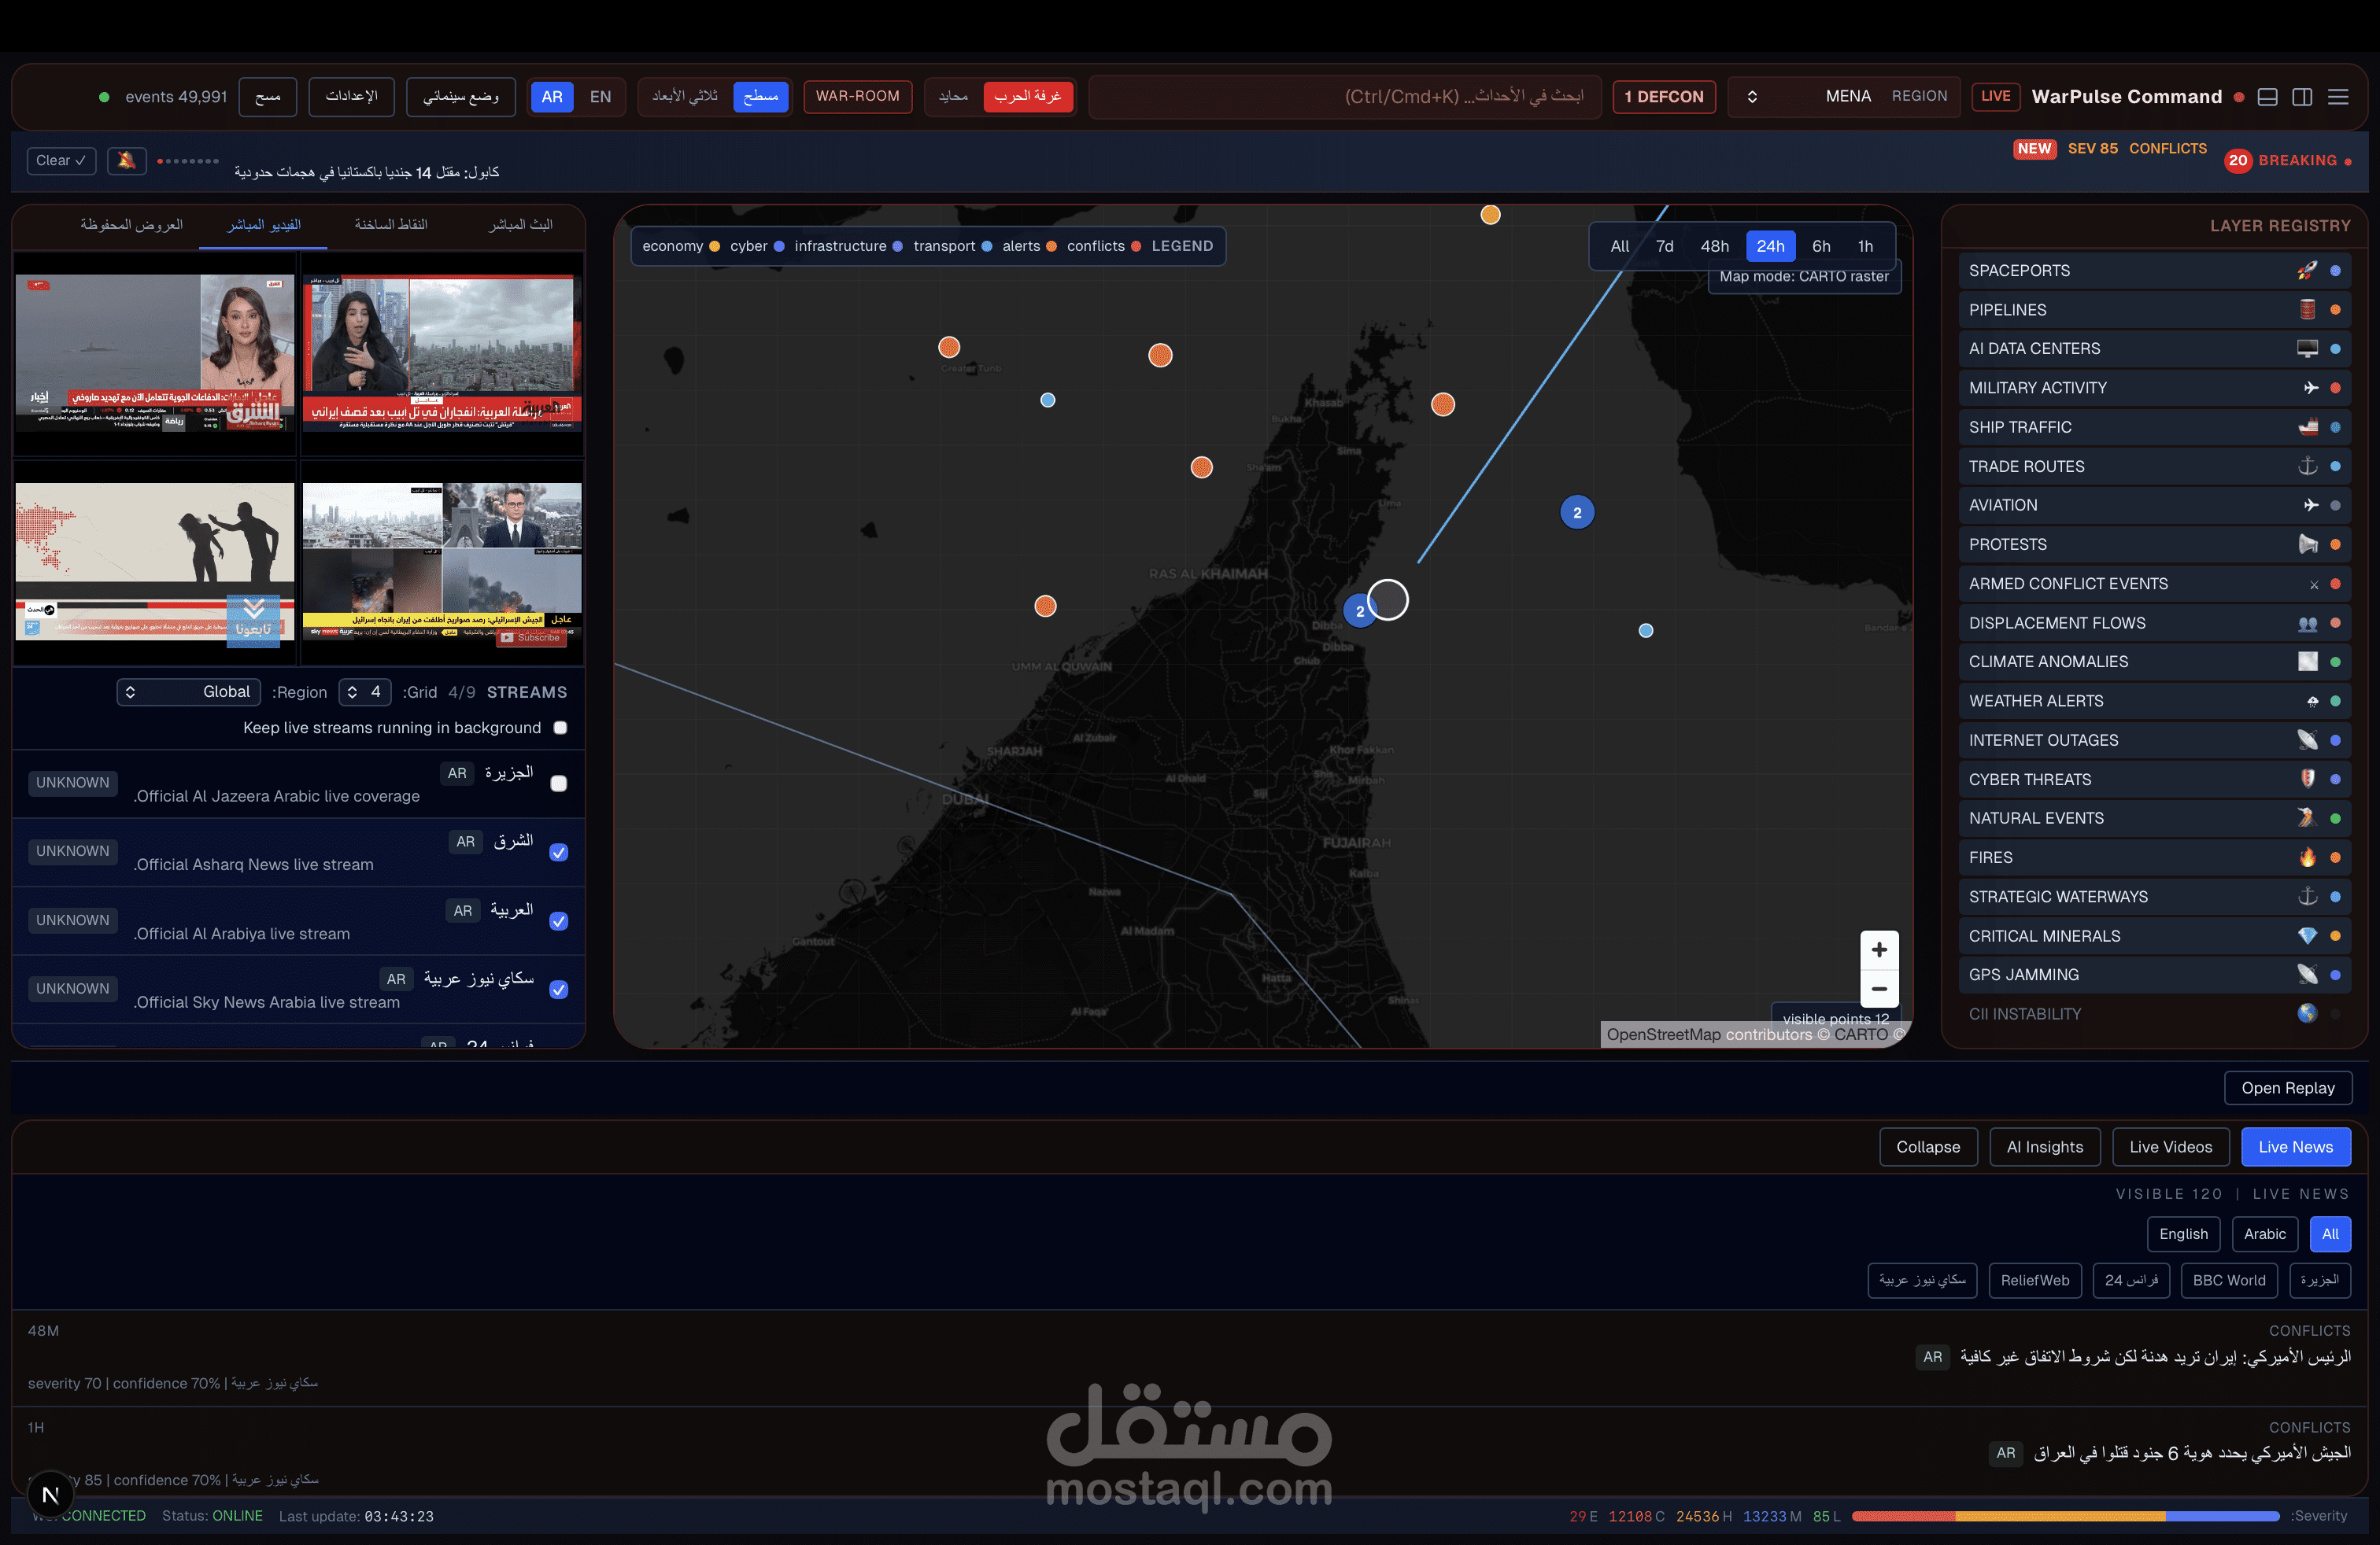Image resolution: width=2380 pixels, height=1545 pixels.
Task: Click the map zoom in plus button
Action: [x=1879, y=949]
